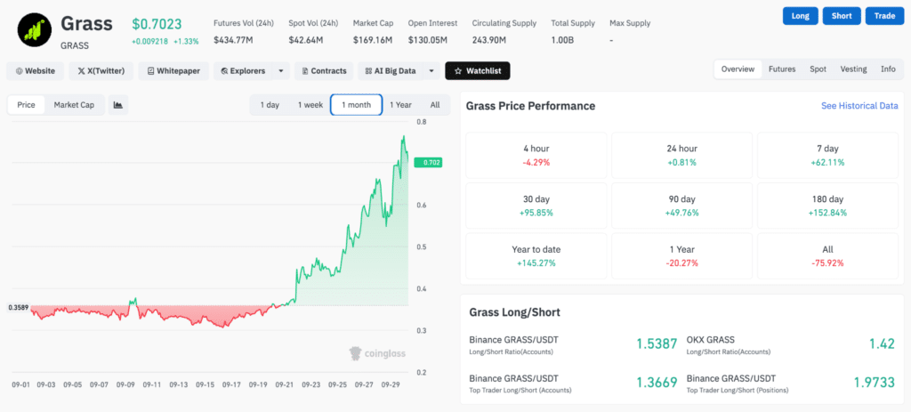Click the Total Supply value 1.00B
Image resolution: width=911 pixels, height=412 pixels.
coord(563,40)
